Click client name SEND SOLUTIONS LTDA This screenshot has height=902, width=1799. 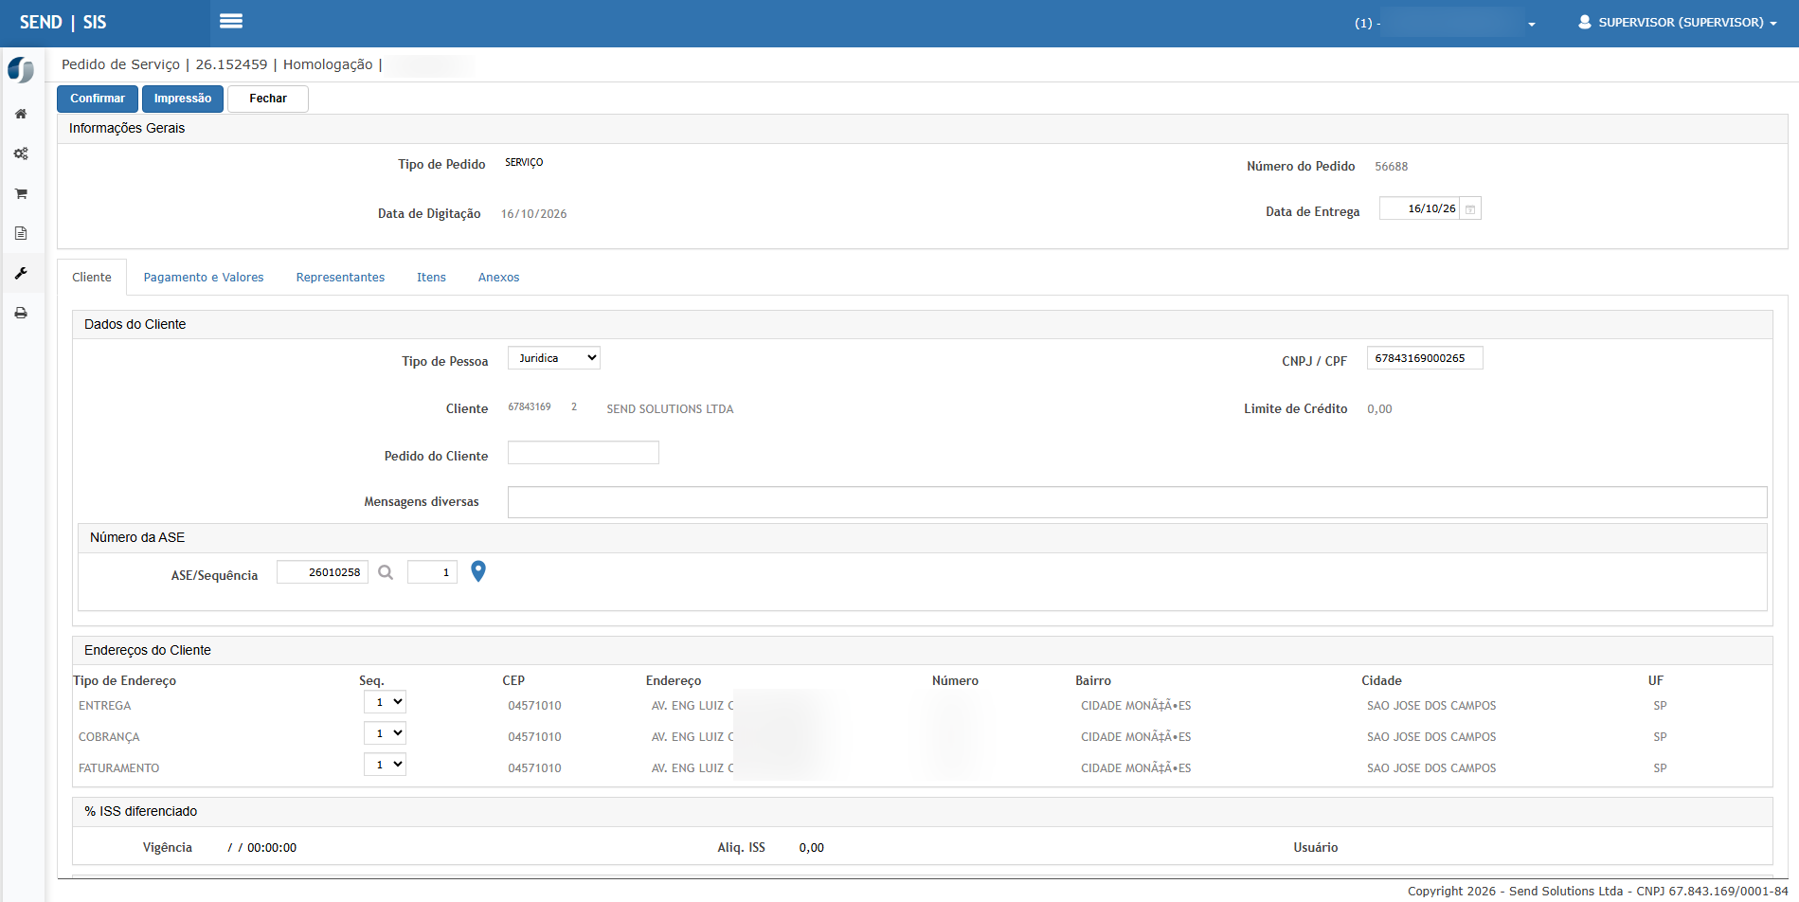pyautogui.click(x=670, y=409)
